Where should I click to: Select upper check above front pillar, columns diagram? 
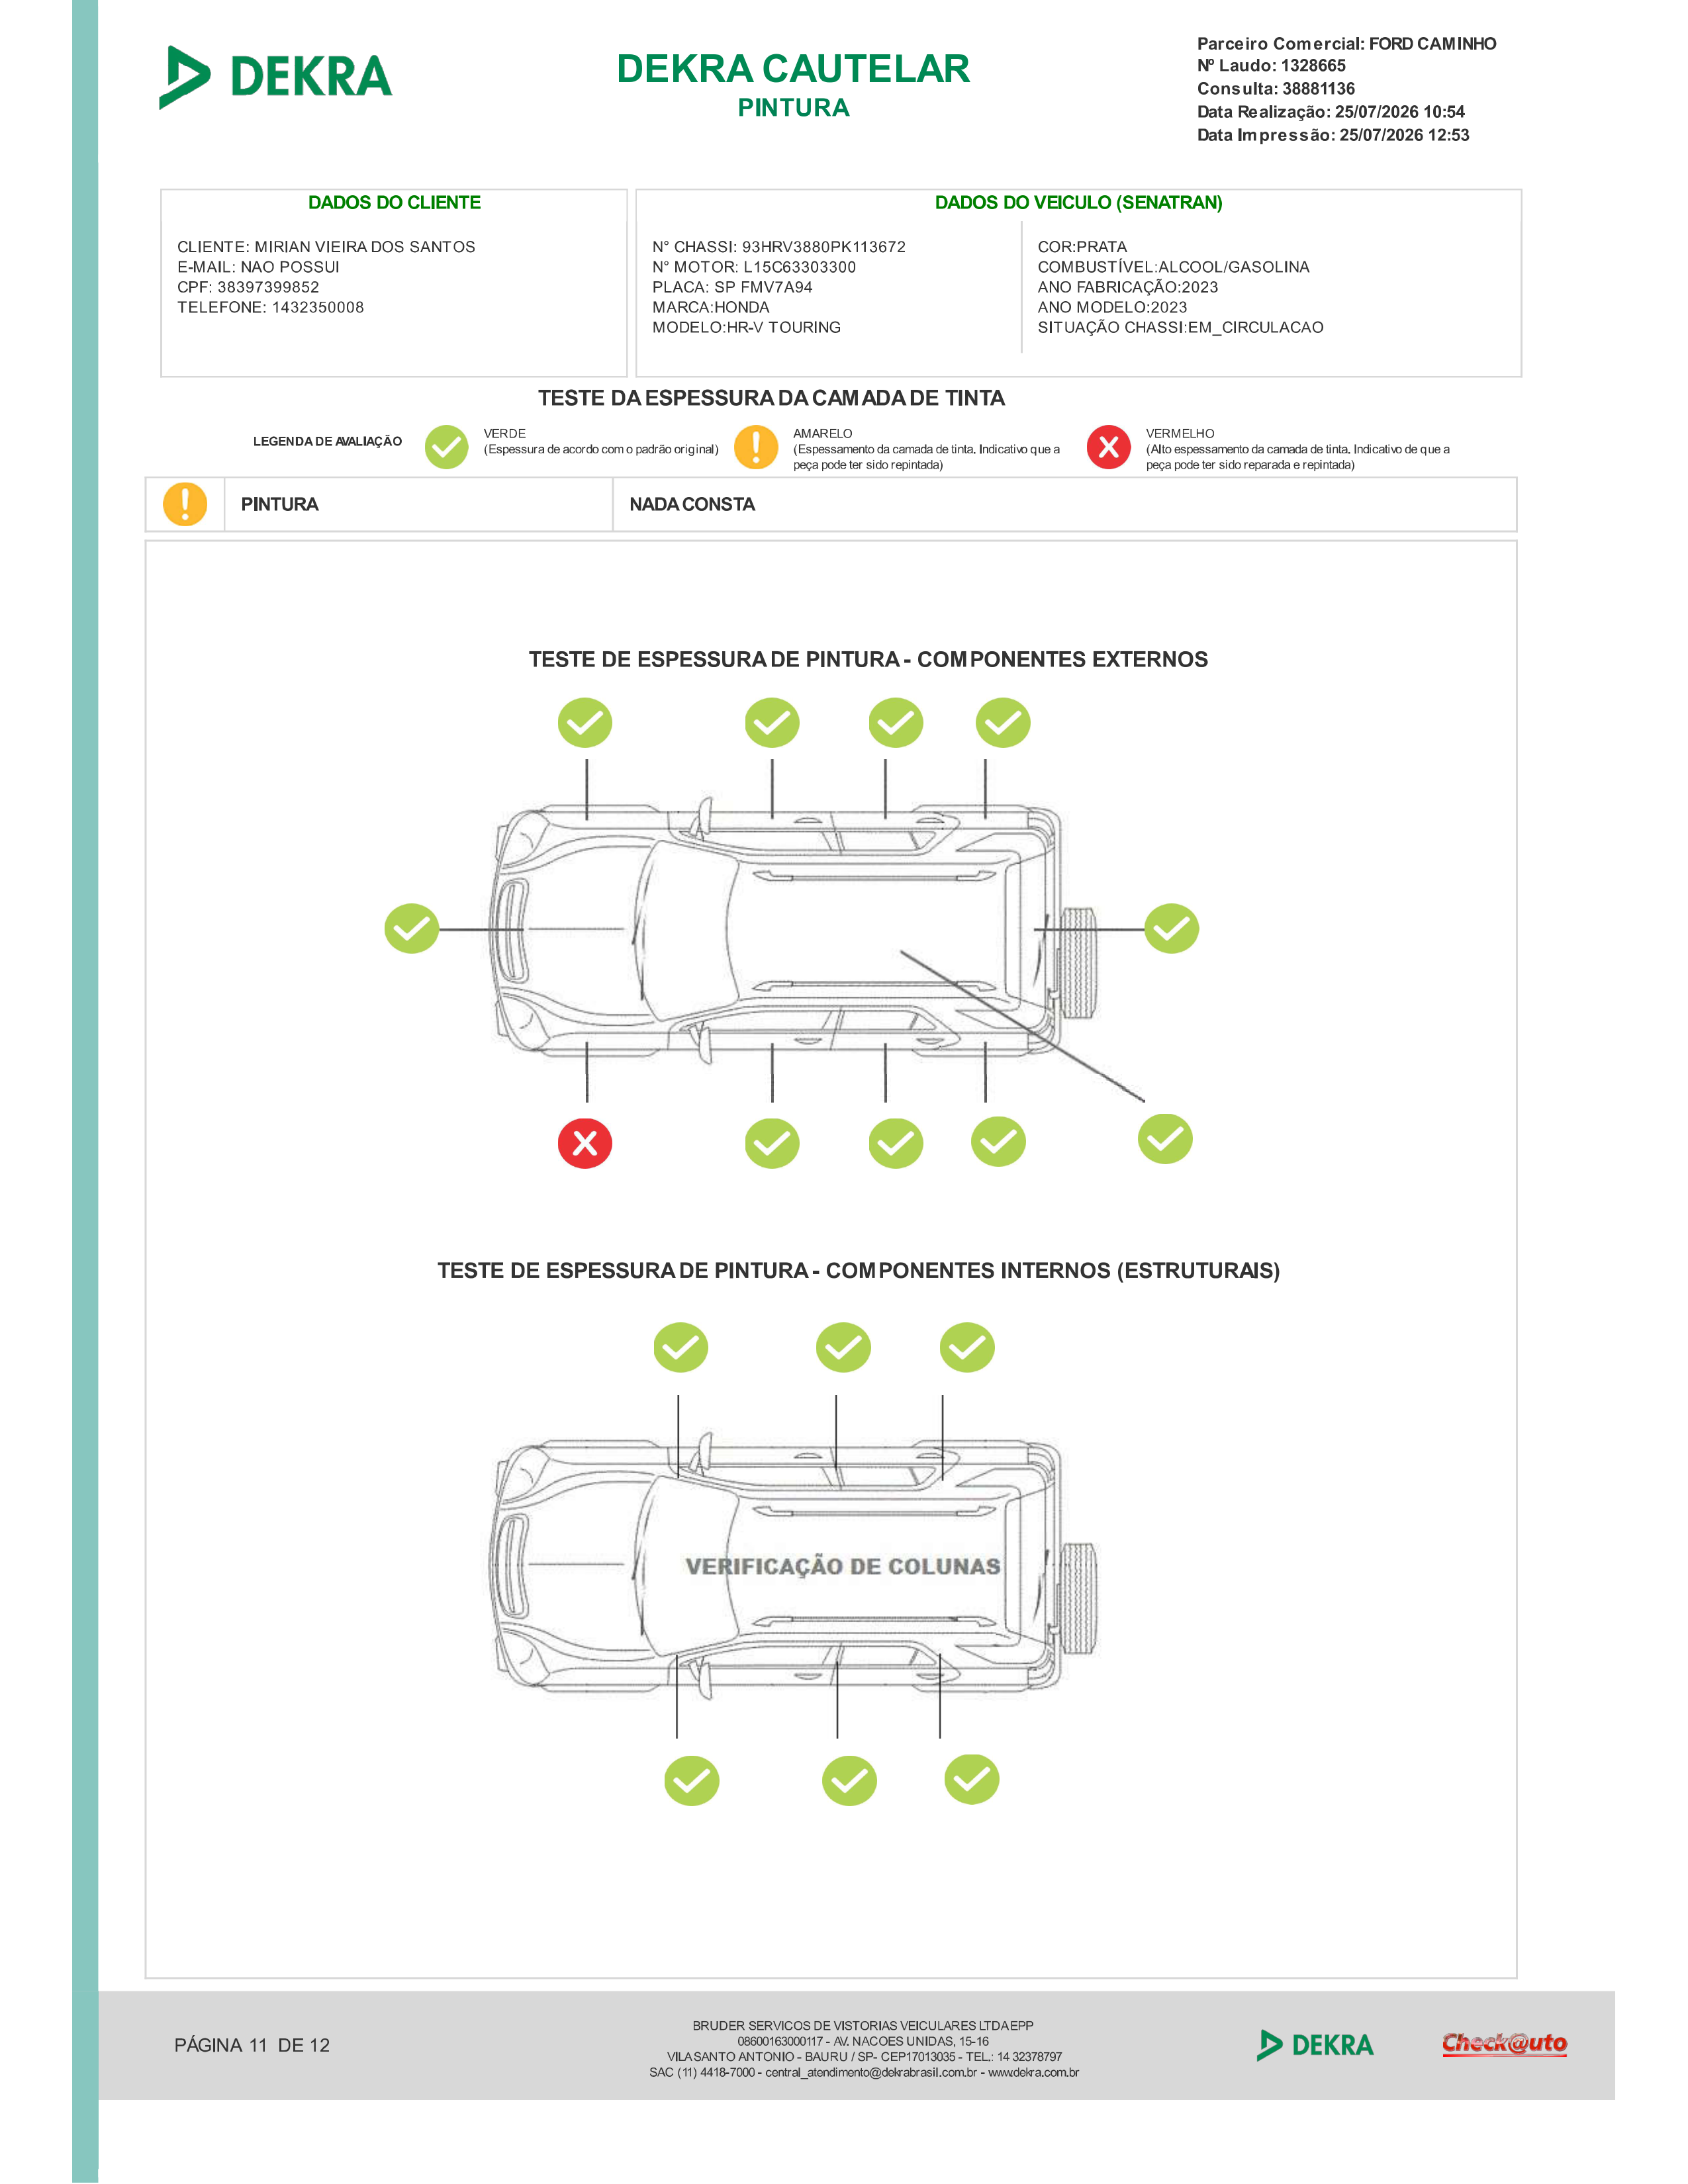tap(681, 1348)
